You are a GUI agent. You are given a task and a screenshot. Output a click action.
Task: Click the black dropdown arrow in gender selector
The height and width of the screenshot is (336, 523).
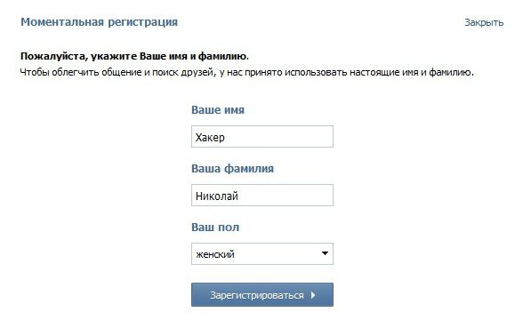(325, 253)
